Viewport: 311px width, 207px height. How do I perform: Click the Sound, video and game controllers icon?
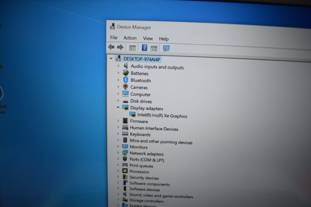tap(125, 194)
